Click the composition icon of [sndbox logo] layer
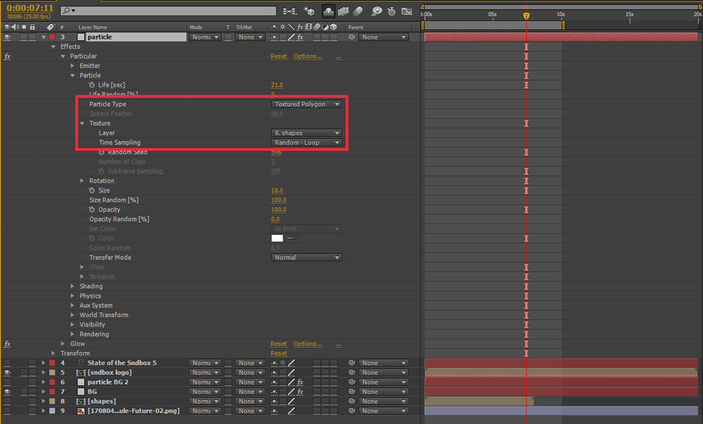Screen dimensions: 703x424 81,373
